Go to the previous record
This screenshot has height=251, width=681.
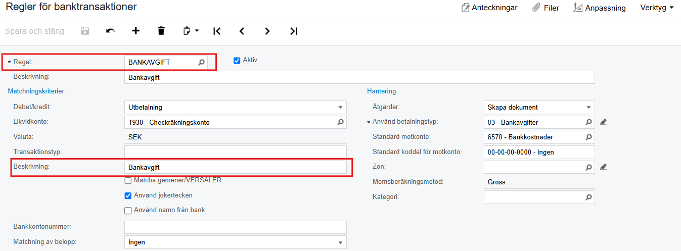[242, 31]
